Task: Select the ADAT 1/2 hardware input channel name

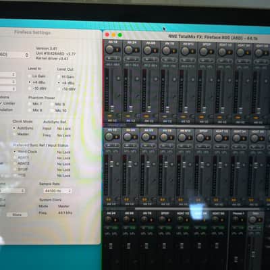Action: [225, 45]
